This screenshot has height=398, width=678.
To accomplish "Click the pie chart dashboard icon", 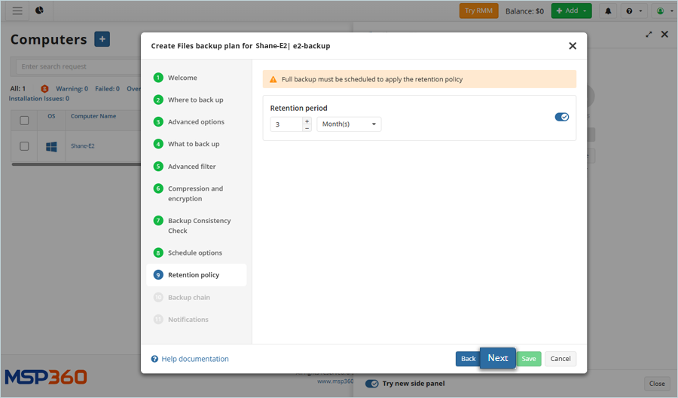I will [x=39, y=11].
